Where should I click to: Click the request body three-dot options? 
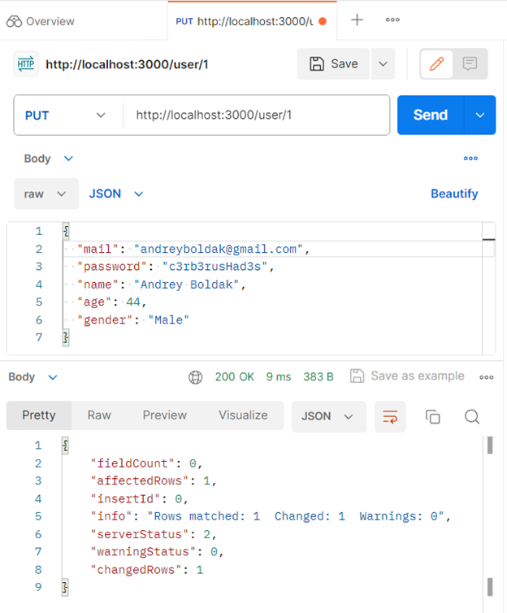[x=470, y=159]
